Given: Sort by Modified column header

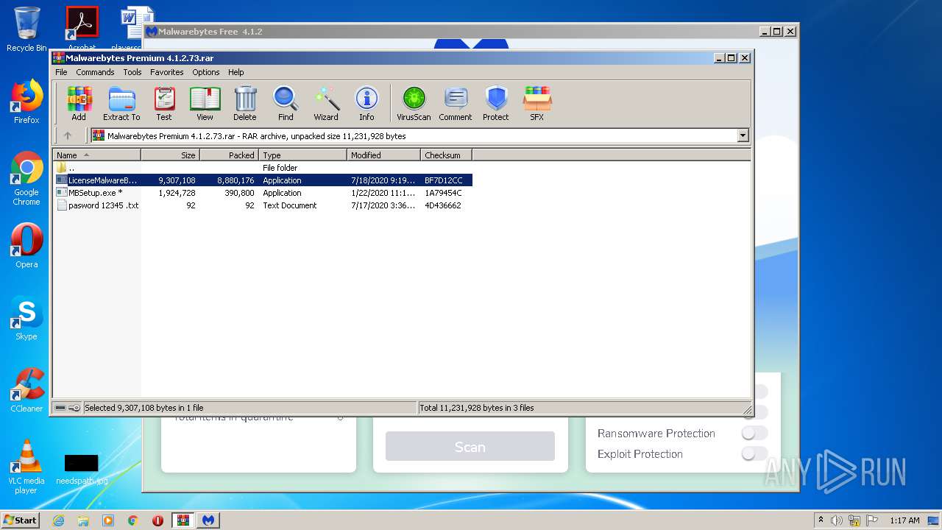Looking at the screenshot, I should click(x=383, y=155).
